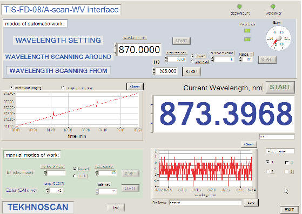Click the current wavelength down arrow
The width and height of the screenshot is (302, 214).
(152, 123)
